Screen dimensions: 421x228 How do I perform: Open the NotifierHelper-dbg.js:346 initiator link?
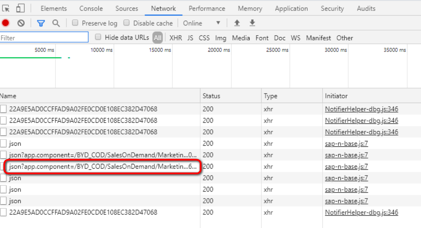tap(361, 109)
